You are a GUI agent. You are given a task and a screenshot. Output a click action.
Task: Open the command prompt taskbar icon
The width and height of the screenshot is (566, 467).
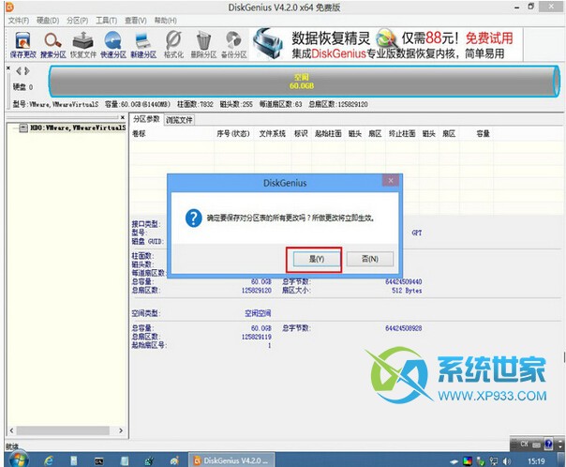click(x=99, y=461)
